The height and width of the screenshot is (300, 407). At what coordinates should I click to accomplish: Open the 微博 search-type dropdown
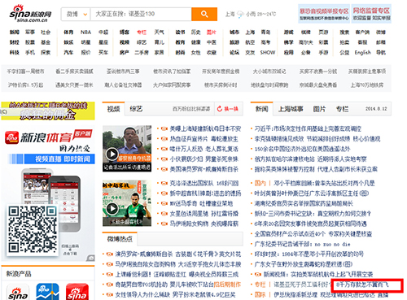tap(76, 14)
